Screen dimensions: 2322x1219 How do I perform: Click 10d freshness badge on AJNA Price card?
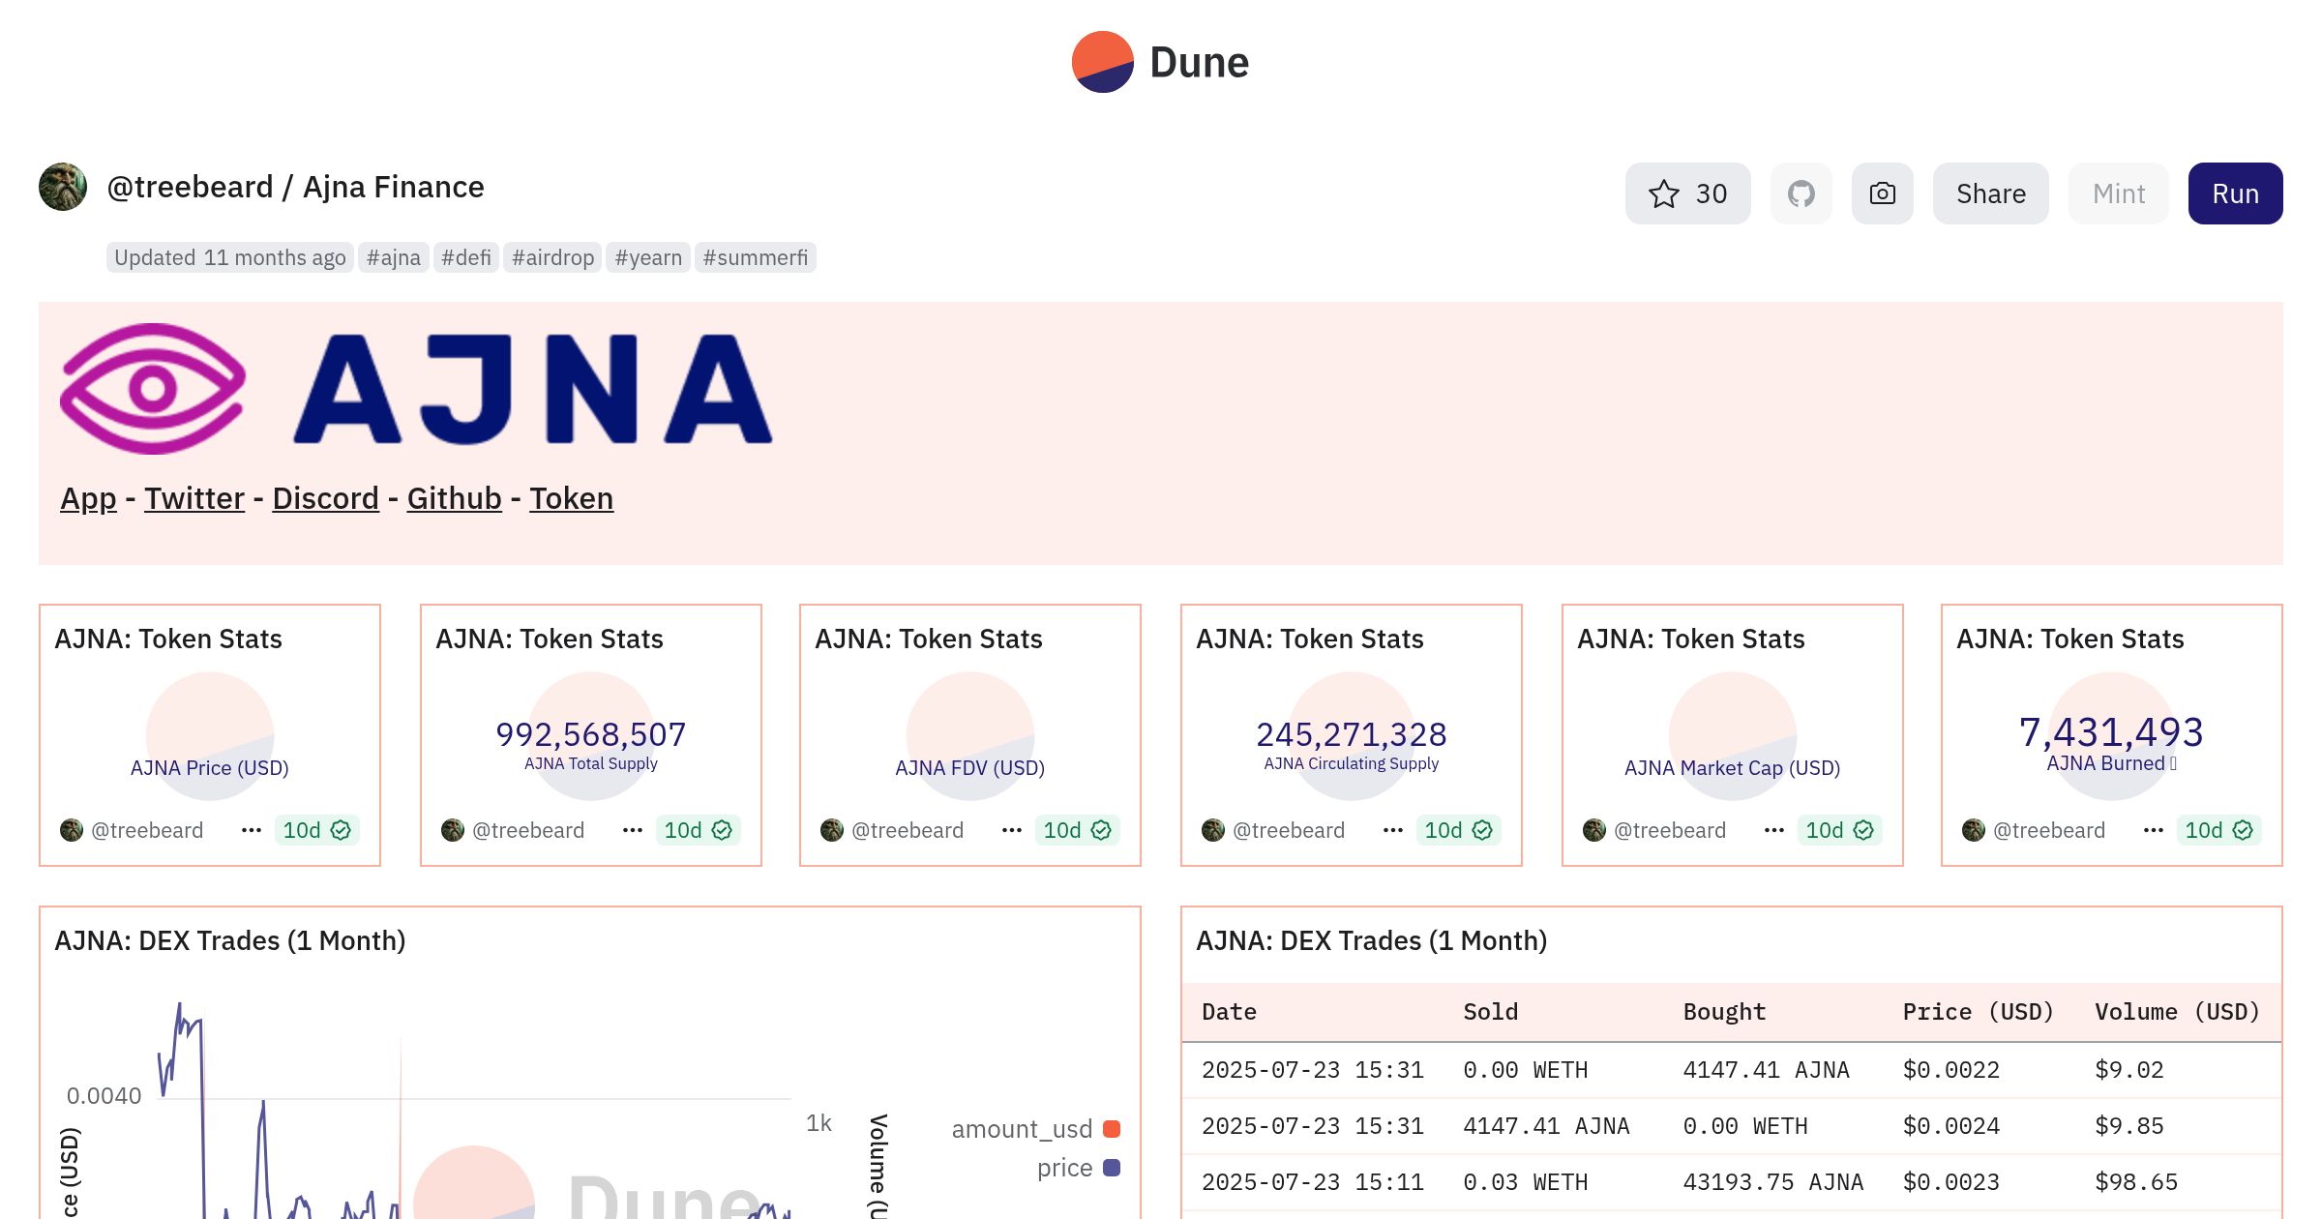tap(317, 830)
